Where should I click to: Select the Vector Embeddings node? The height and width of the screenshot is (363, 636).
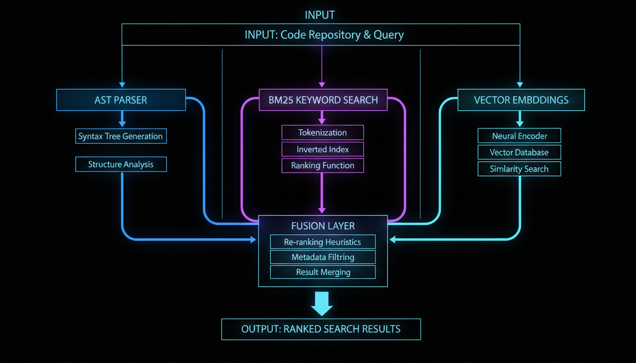click(x=521, y=100)
